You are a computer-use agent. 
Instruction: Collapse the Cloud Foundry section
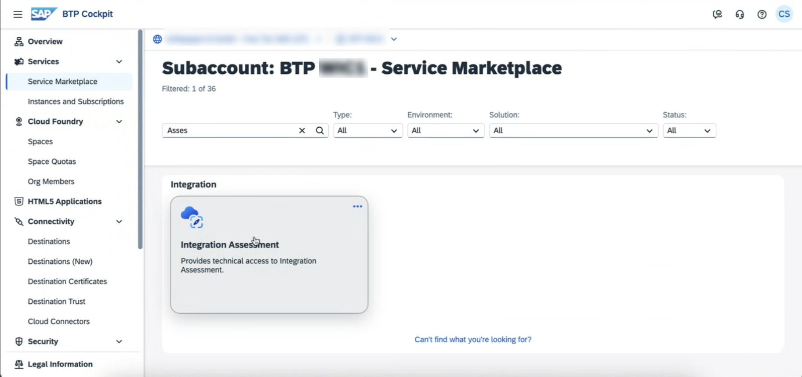pyautogui.click(x=119, y=122)
